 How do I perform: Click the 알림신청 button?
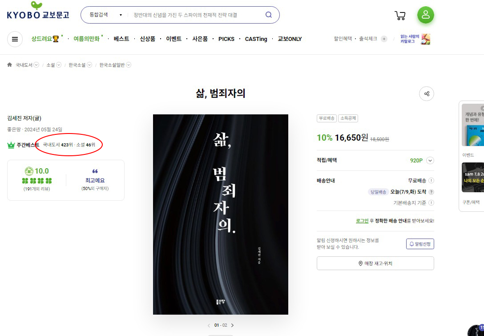[420, 244]
